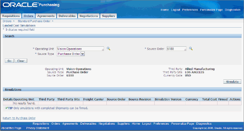Open the Privacy Statement footer link

[x=38, y=128]
